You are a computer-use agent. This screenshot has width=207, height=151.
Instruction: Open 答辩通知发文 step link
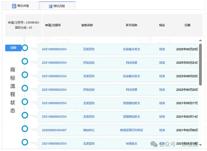131,103
